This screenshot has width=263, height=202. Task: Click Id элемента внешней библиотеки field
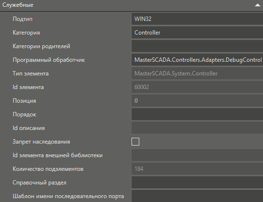tap(197, 155)
